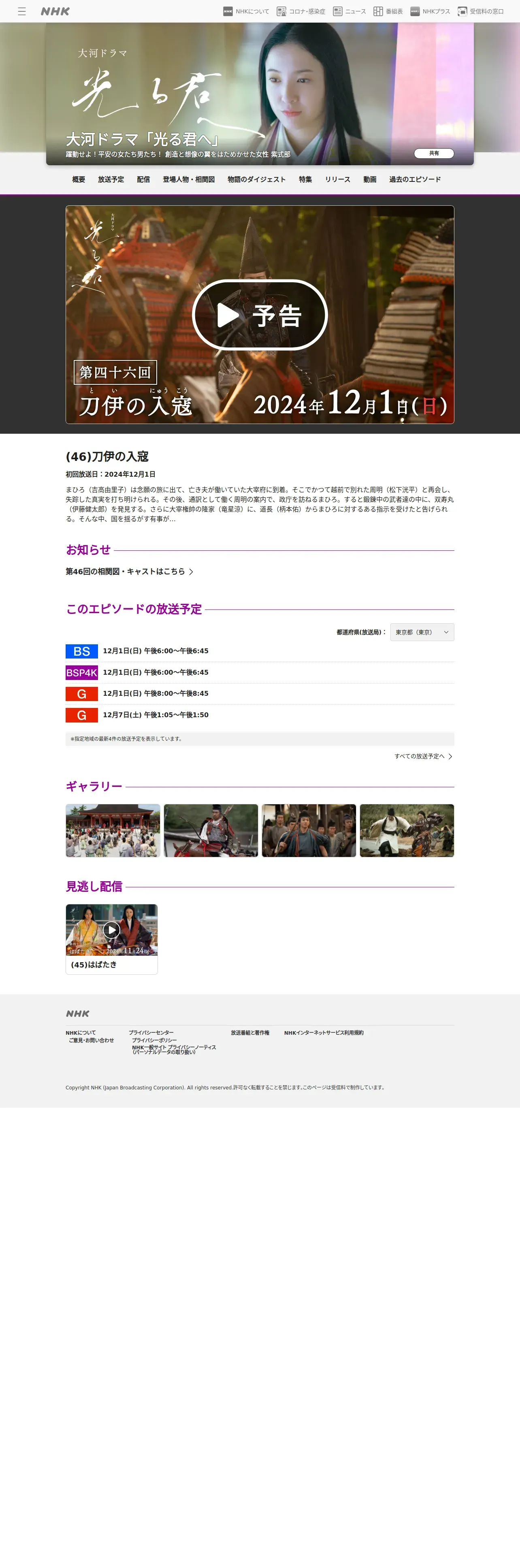
Task: Open 第46回の相関図・キャストはこちら link
Action: pos(130,572)
